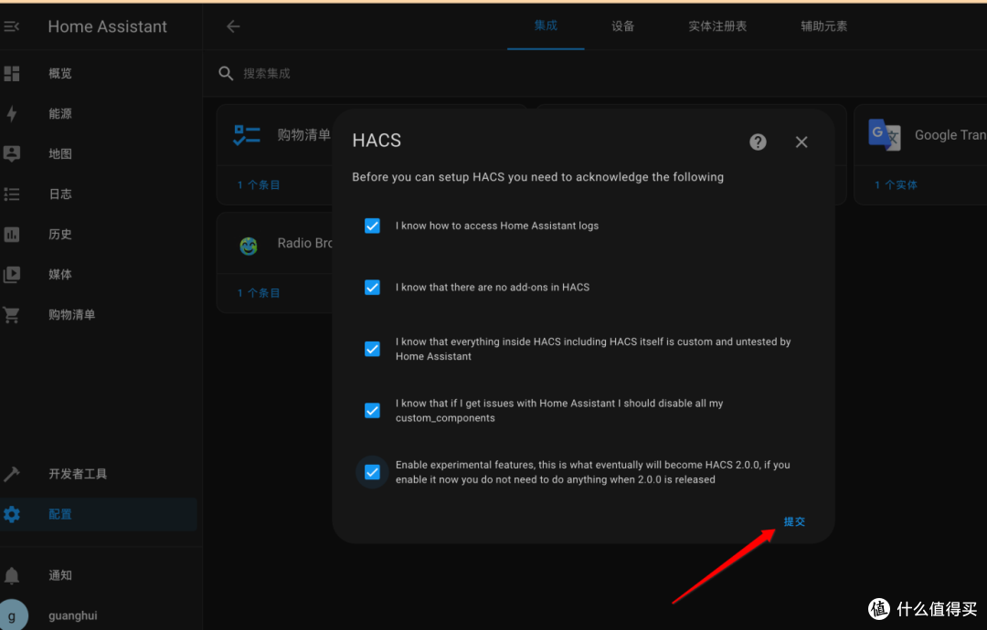This screenshot has height=630, width=987.
Task: Uncheck 'custom and untested by Home Assistant' checkbox
Action: pos(372,349)
